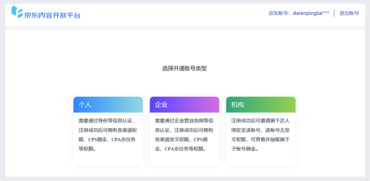
Task: Select the 机构 account type card header
Action: pos(261,105)
